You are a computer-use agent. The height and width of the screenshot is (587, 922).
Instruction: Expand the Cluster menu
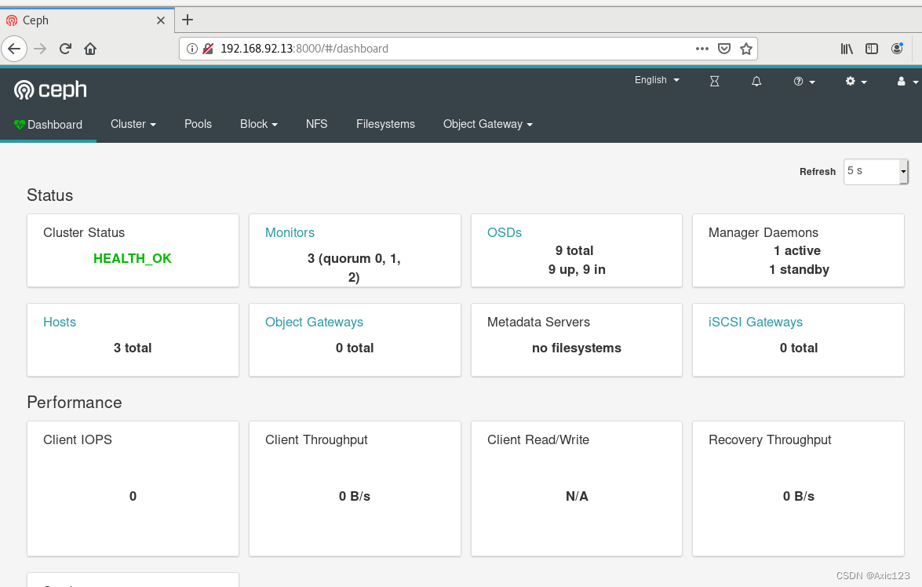[133, 124]
